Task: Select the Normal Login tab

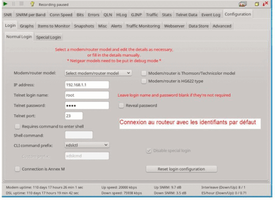Action: click(x=19, y=37)
